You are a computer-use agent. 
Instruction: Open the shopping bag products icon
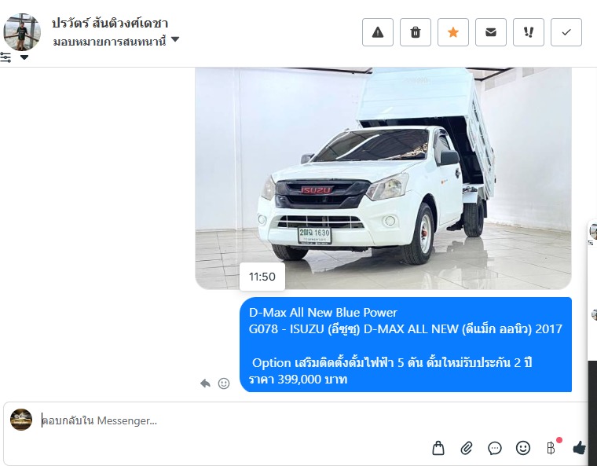[x=438, y=448]
